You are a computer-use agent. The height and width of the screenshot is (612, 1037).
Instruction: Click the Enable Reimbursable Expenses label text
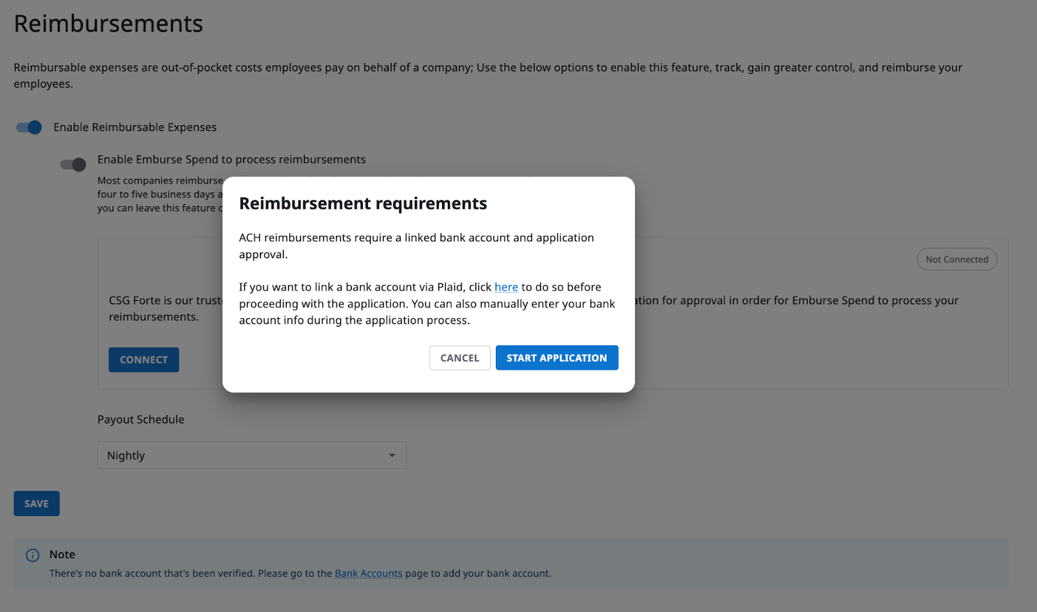click(x=135, y=127)
